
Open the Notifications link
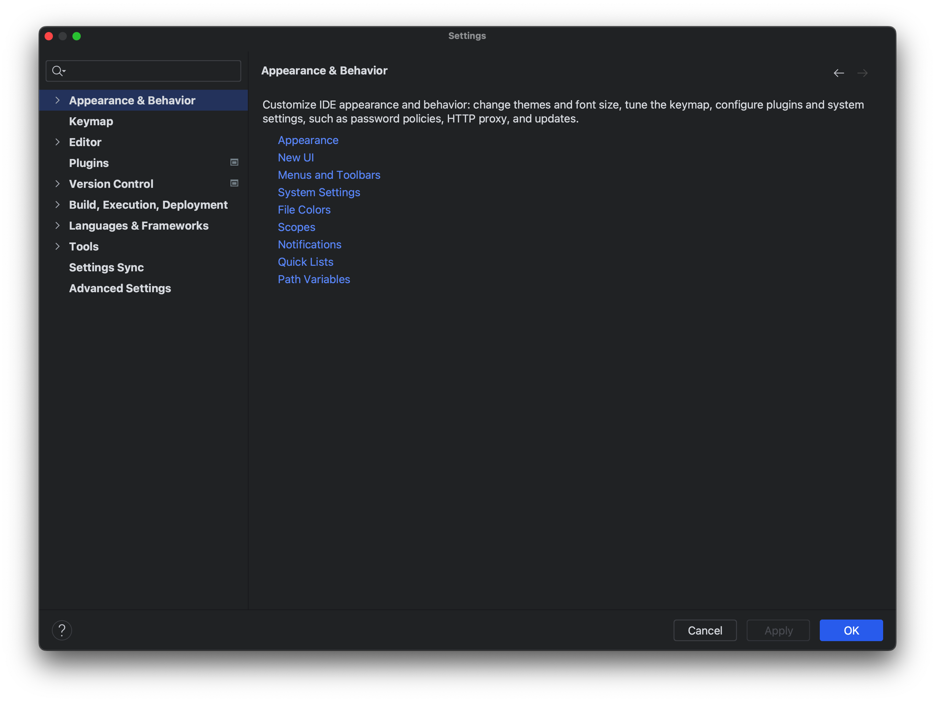tap(309, 245)
